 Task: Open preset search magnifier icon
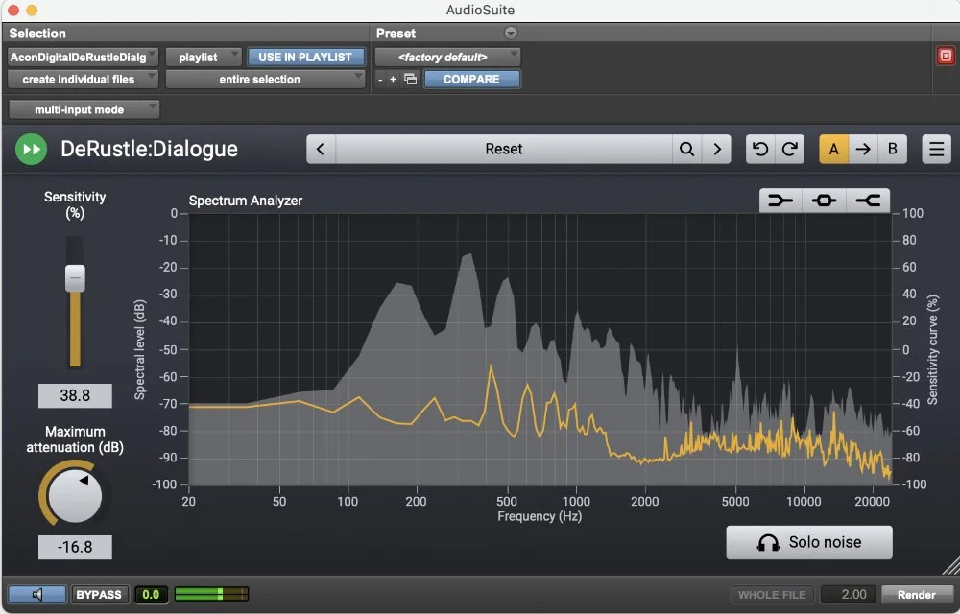click(x=687, y=150)
